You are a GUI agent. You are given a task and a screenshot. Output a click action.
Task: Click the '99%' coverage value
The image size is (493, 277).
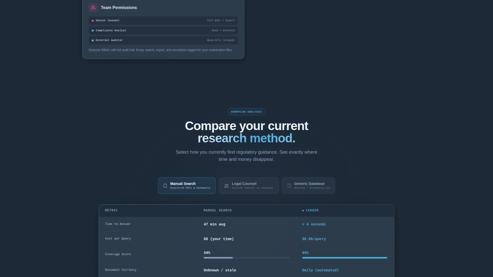305,253
